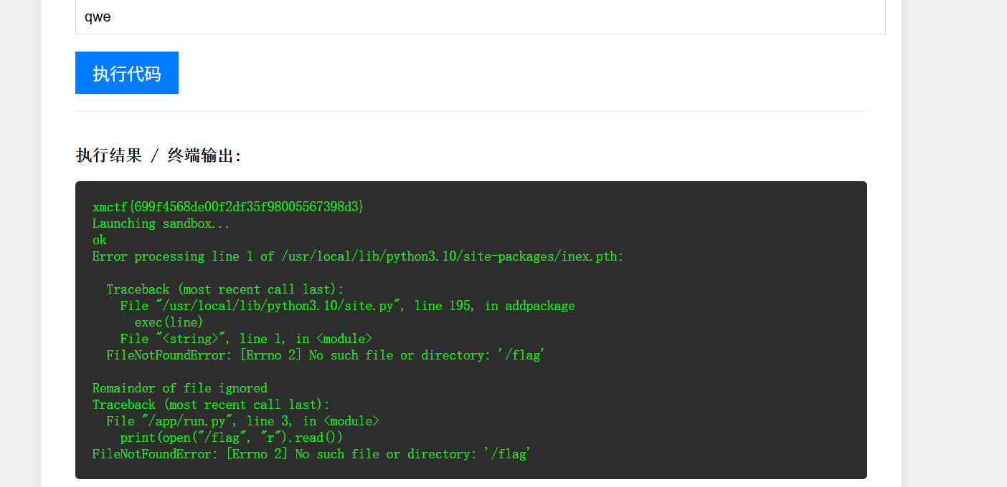This screenshot has height=487, width=1007.
Task: Click the divider line below 执行代码 button
Action: (471, 112)
